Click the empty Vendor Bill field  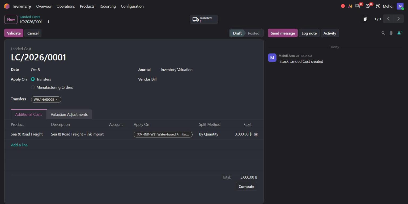point(209,79)
